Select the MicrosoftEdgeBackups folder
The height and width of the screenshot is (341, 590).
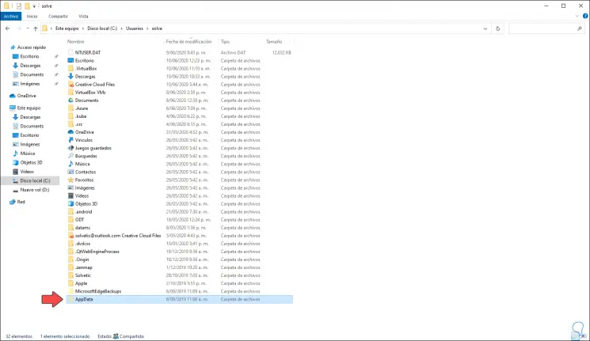(98, 291)
